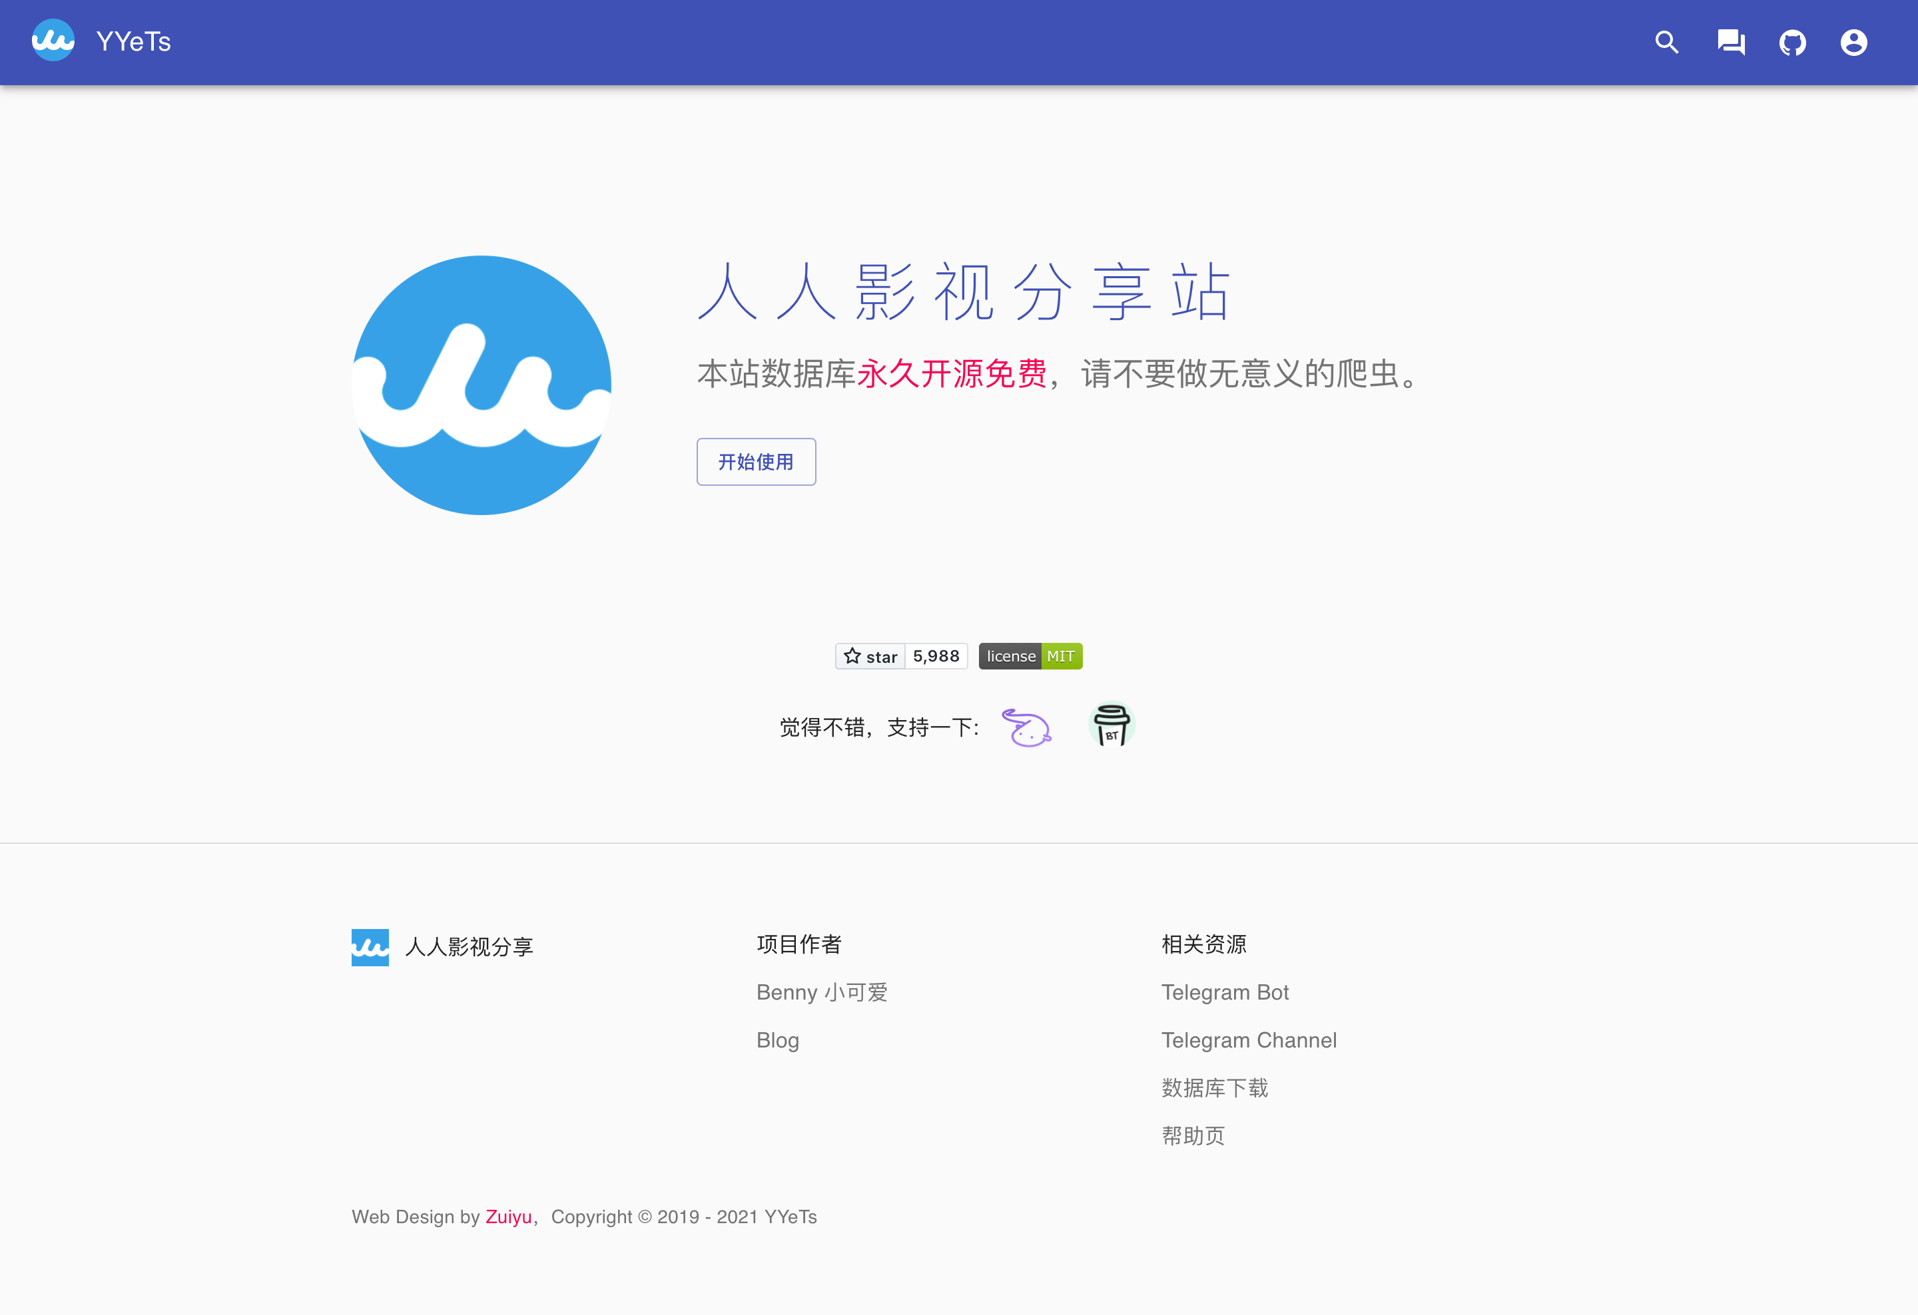Click the large blue circular logo image

pos(481,385)
